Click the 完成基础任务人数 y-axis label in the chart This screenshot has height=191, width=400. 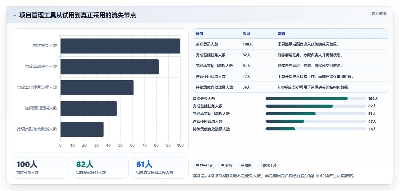[x=41, y=66]
